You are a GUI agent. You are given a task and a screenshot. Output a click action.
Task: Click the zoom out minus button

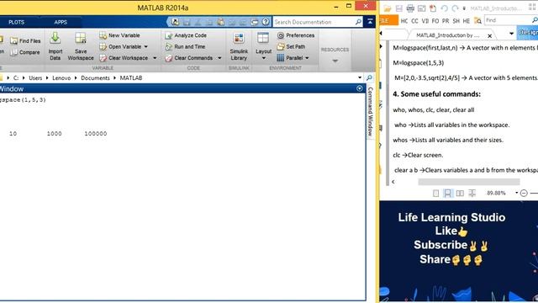coord(524,193)
